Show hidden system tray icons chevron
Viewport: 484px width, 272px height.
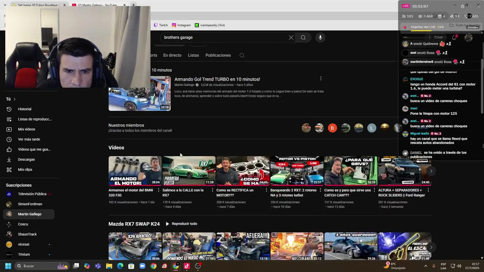tap(426, 266)
